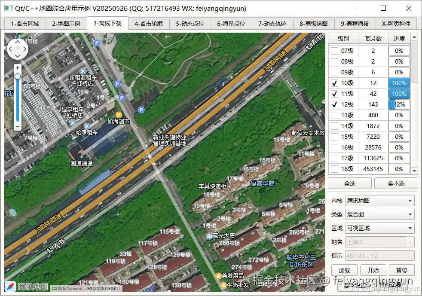Click the 如海超市 shopping cart marker
The height and width of the screenshot is (296, 422).
point(119,115)
